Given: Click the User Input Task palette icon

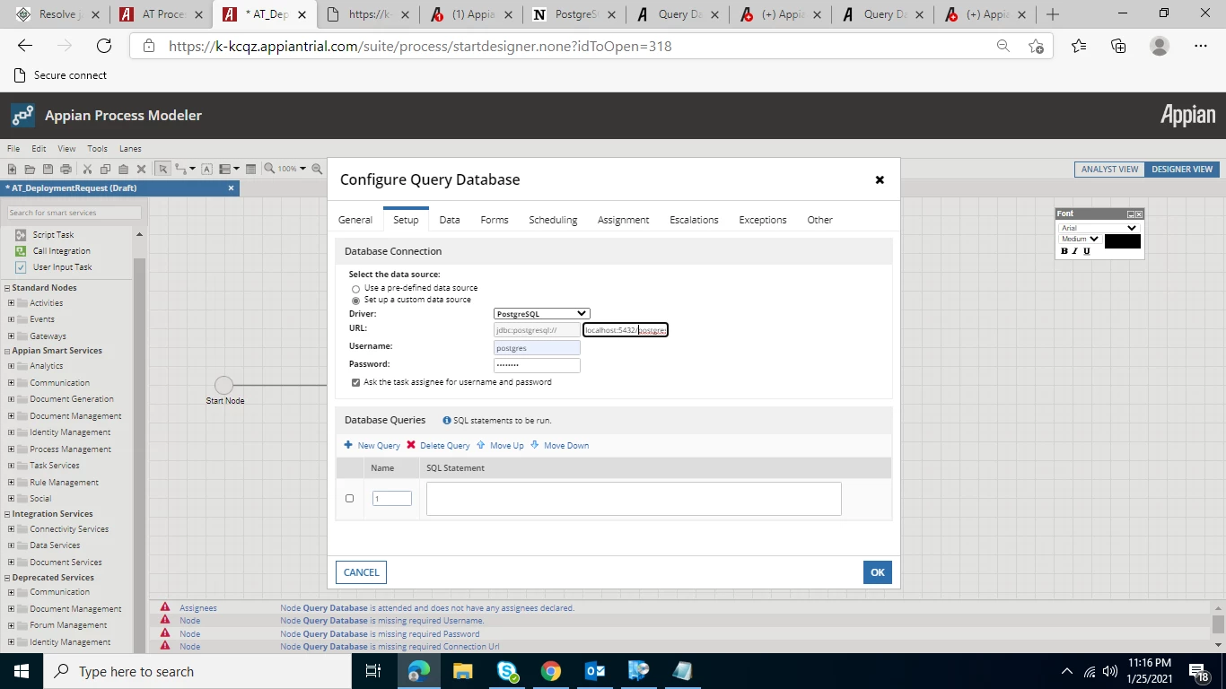Looking at the screenshot, I should (x=21, y=267).
